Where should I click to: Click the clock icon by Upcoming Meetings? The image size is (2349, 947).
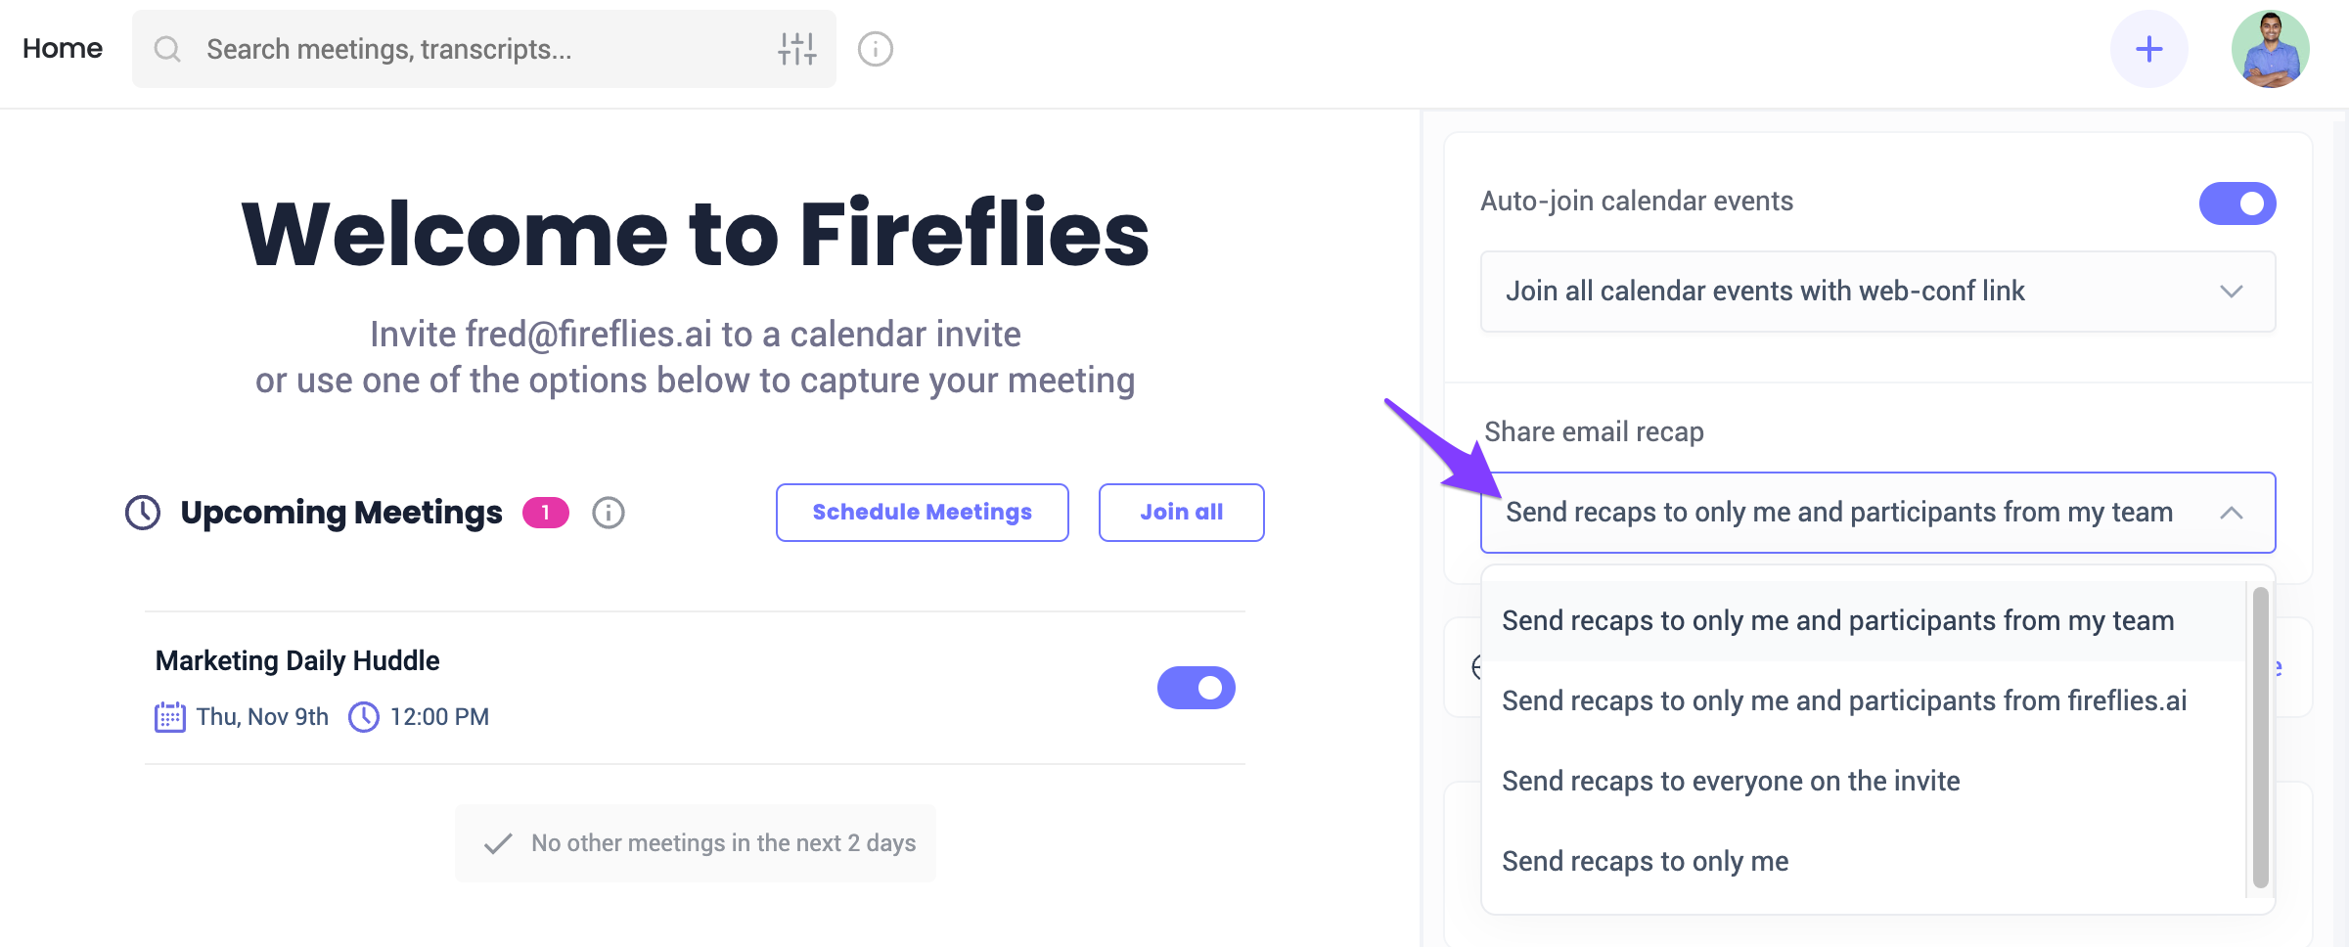[x=143, y=513]
